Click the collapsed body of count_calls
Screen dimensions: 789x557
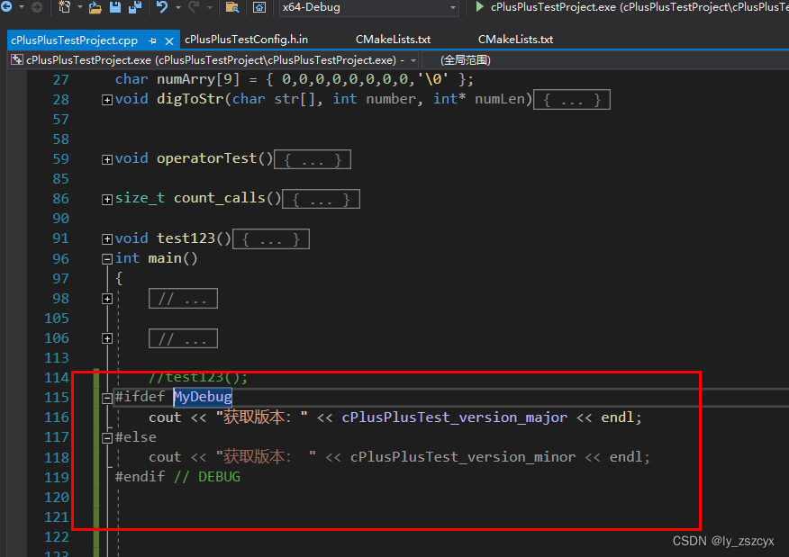tap(321, 199)
